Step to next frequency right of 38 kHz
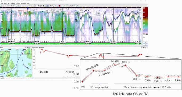182x97 pixels. point(79,6)
